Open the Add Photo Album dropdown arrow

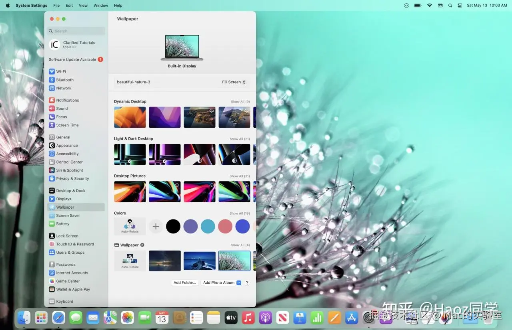(x=239, y=283)
